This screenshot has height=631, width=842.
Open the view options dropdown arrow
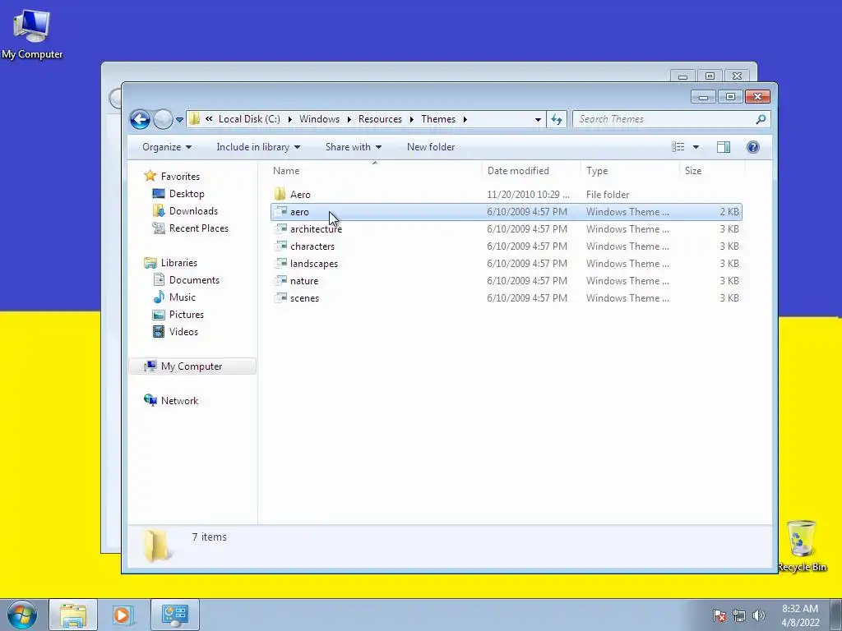click(x=696, y=147)
